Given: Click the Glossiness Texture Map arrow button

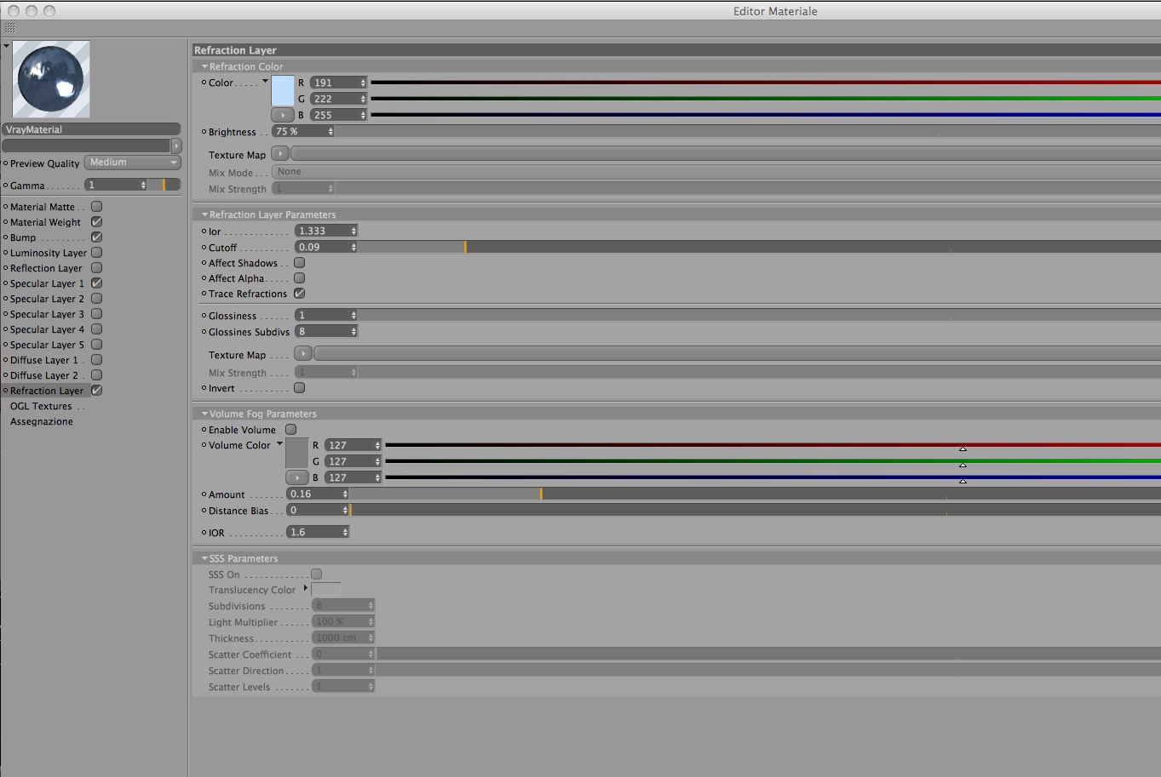Looking at the screenshot, I should [x=303, y=354].
